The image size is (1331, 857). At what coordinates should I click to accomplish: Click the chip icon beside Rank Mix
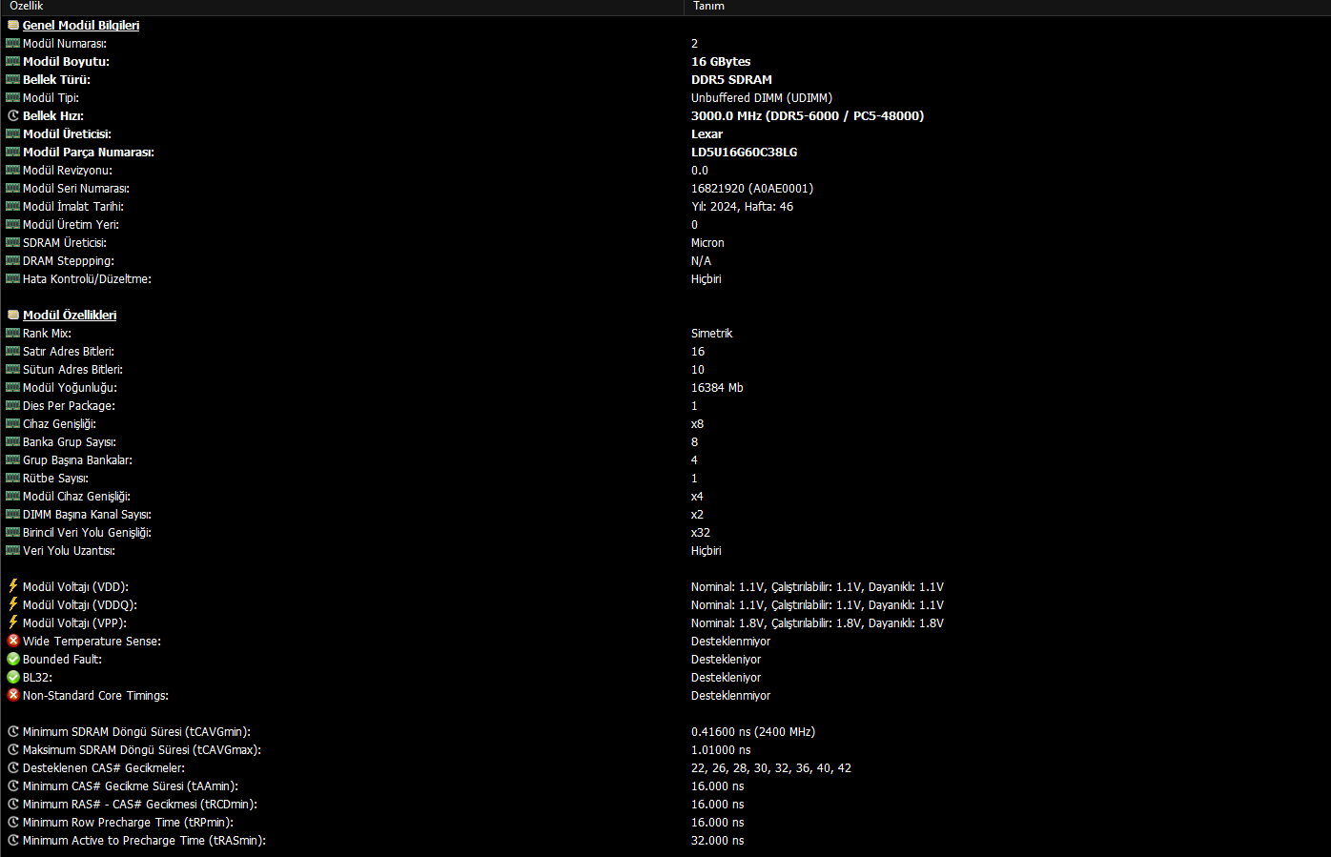tap(13, 334)
